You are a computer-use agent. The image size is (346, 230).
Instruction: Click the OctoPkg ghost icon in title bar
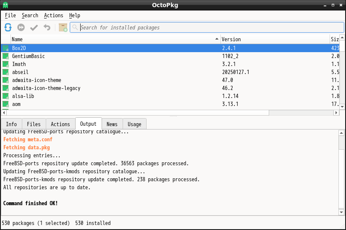pyautogui.click(x=5, y=5)
